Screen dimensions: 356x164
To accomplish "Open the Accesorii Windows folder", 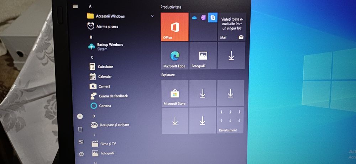I will 106,16.
